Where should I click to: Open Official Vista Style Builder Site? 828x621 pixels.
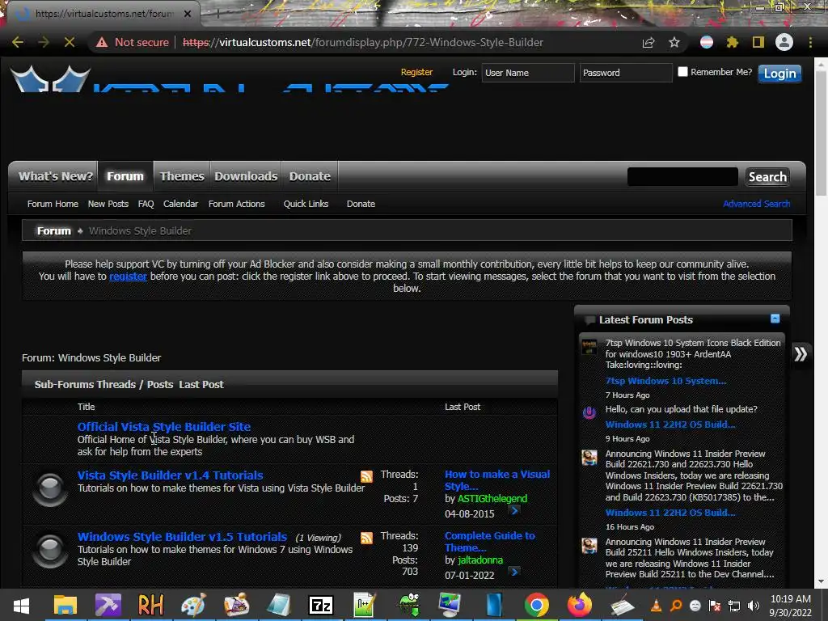(163, 427)
